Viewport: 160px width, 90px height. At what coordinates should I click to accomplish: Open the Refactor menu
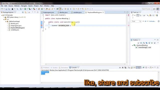pos(17,6)
